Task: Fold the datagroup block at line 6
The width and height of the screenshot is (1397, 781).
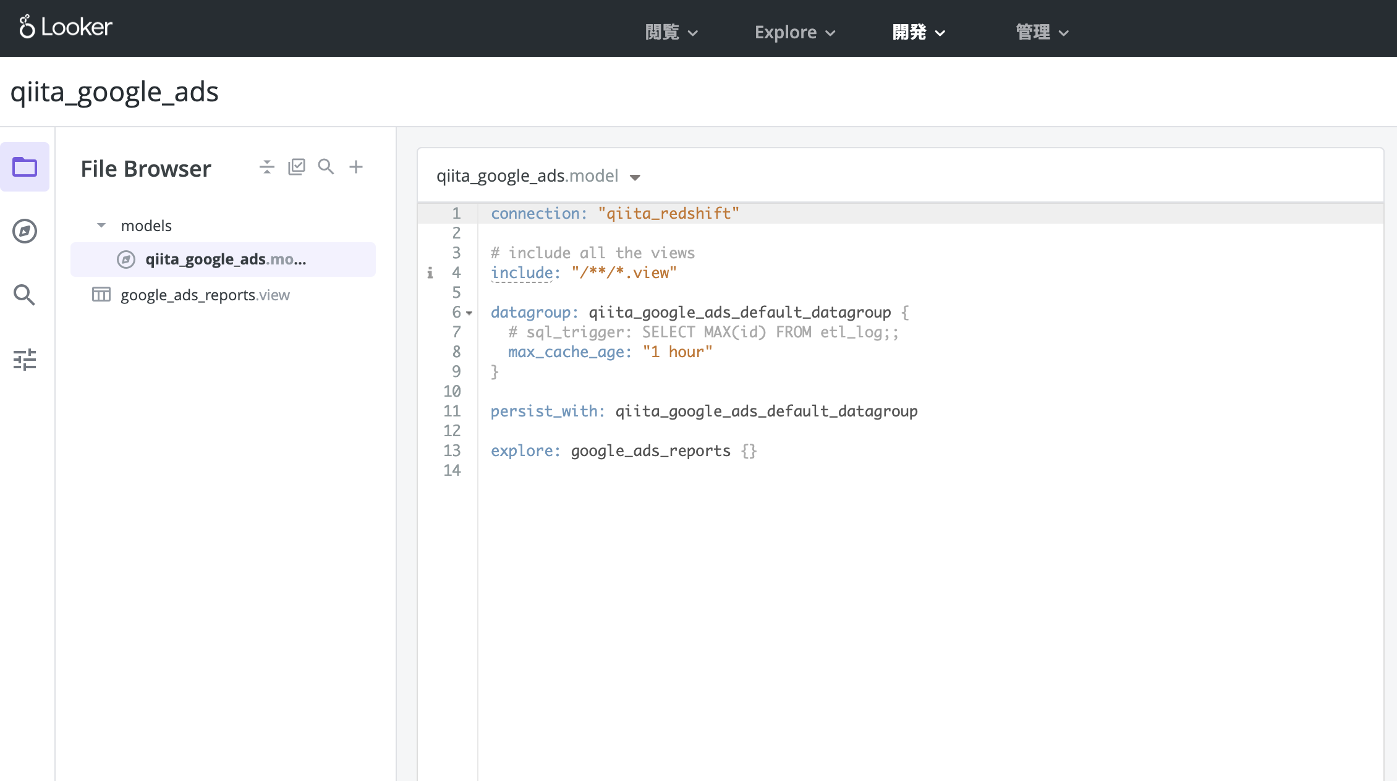Action: tap(470, 313)
